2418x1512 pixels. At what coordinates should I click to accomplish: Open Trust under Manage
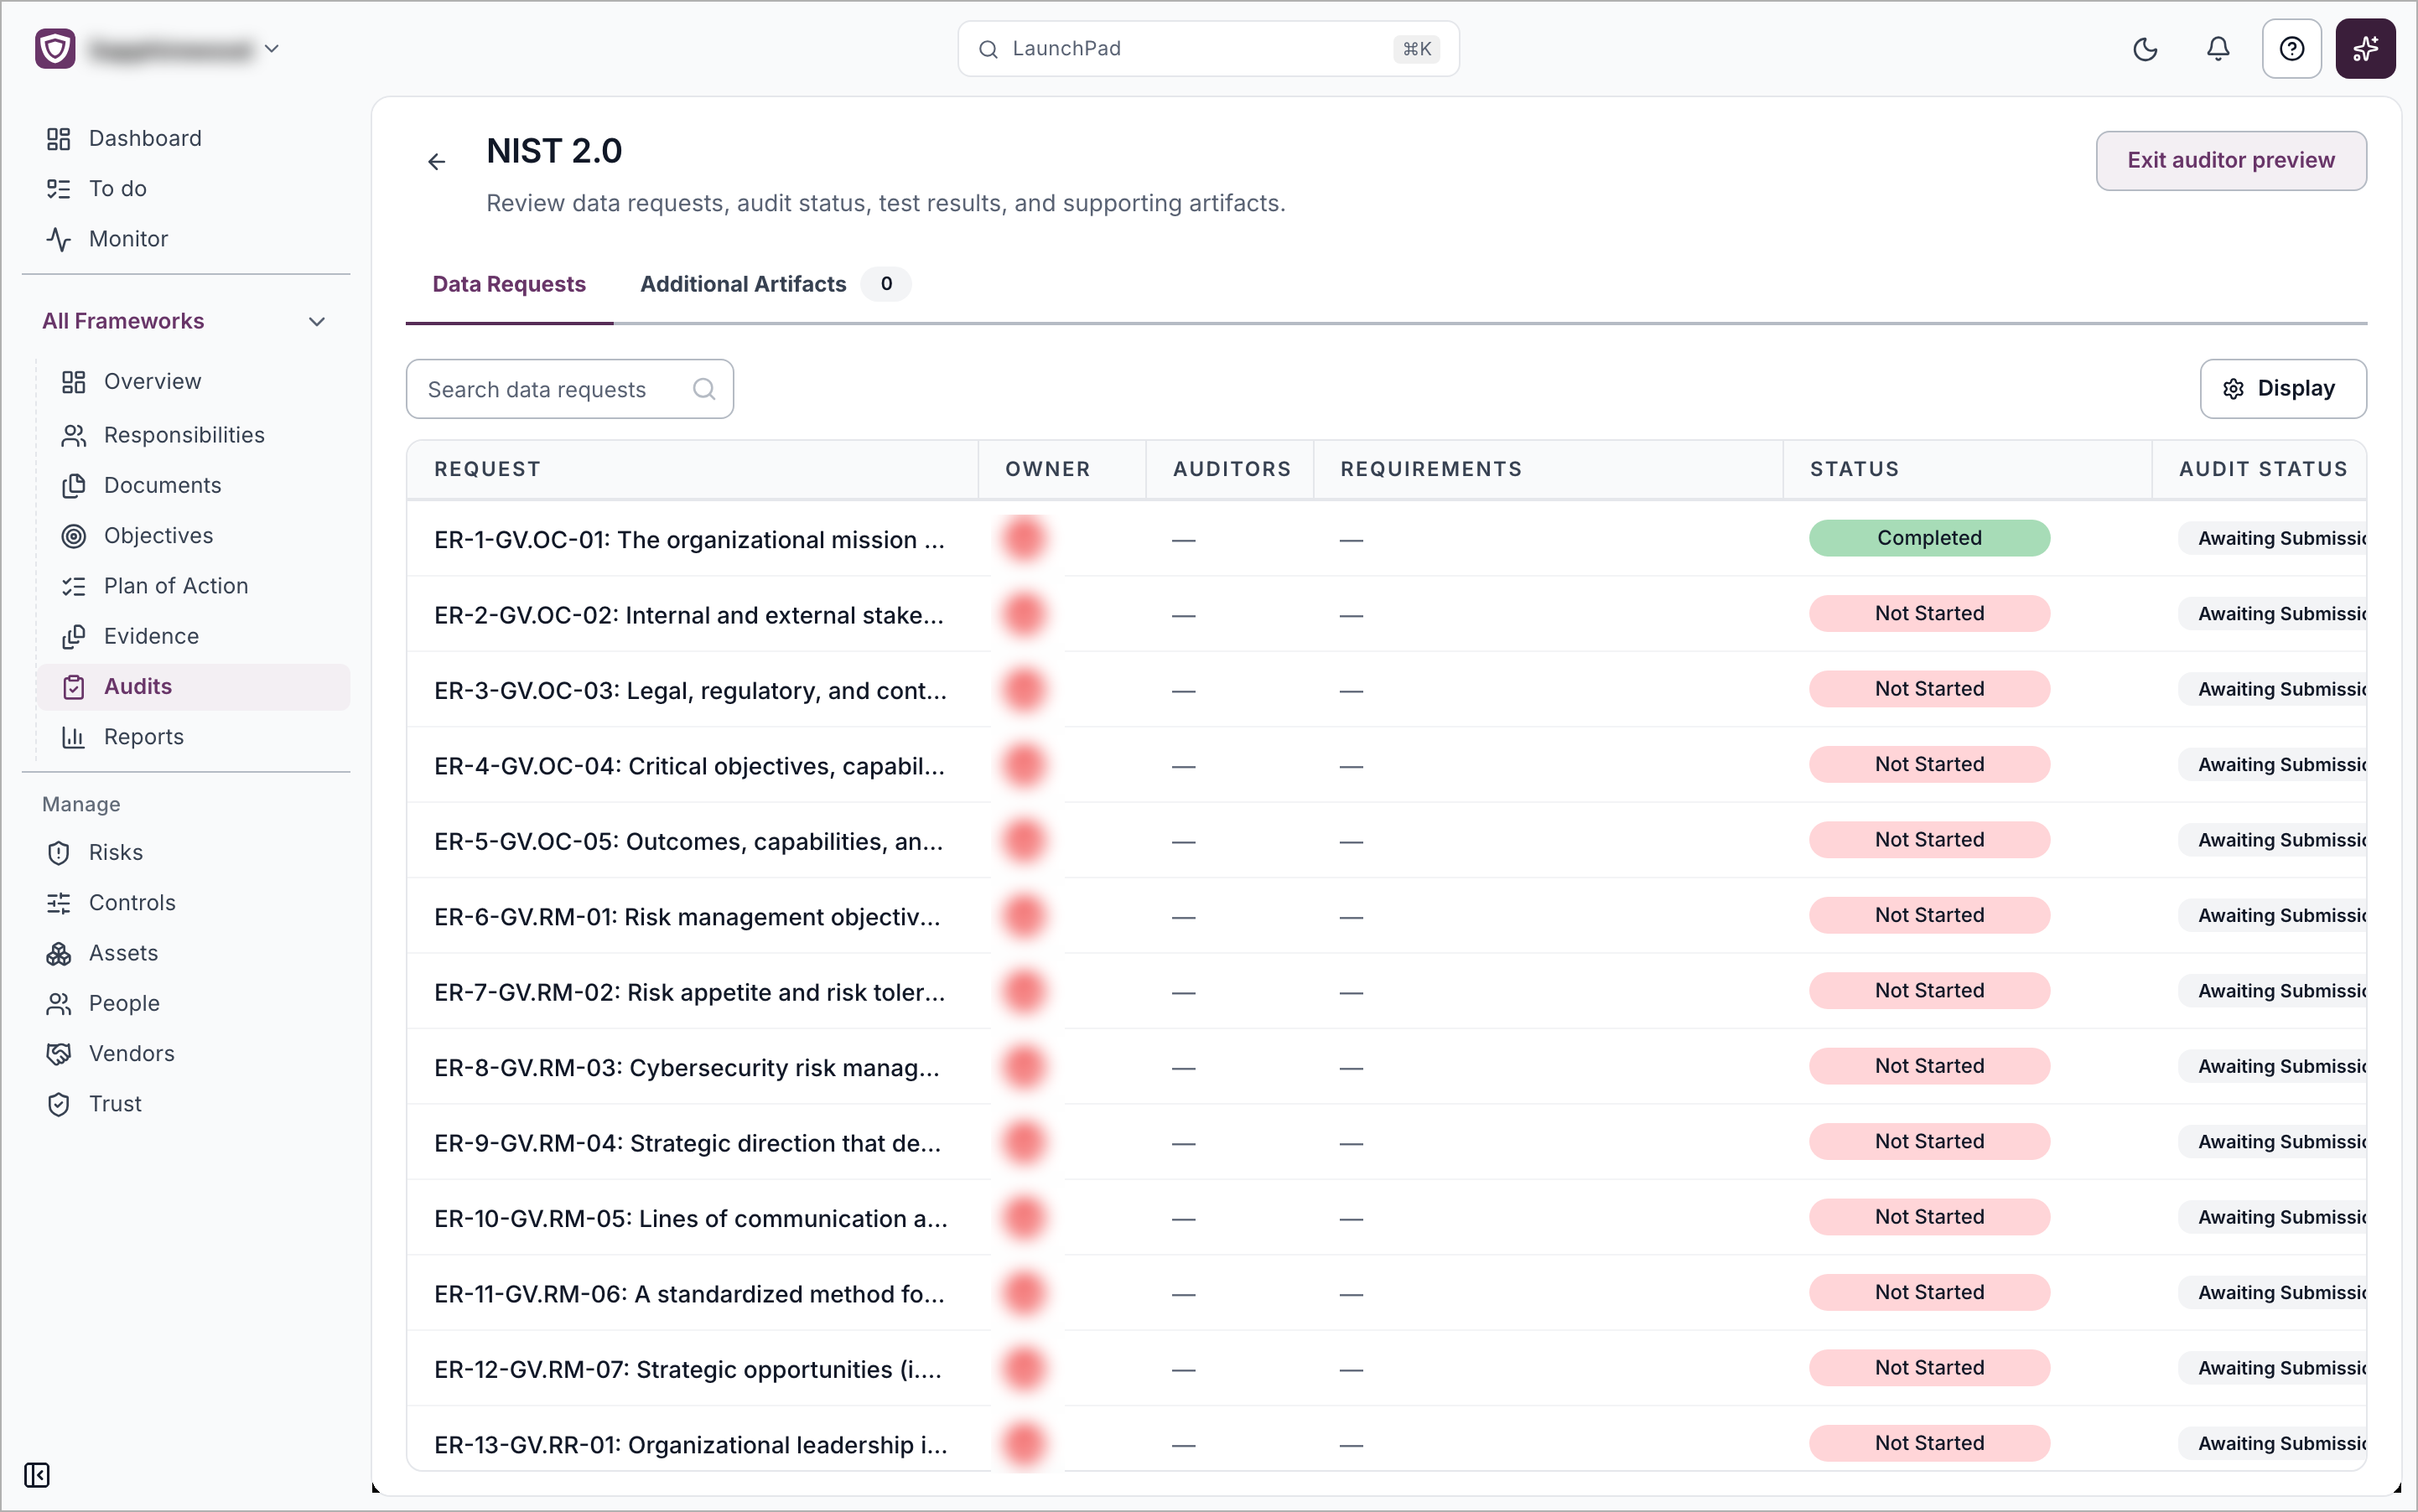pyautogui.click(x=115, y=1104)
